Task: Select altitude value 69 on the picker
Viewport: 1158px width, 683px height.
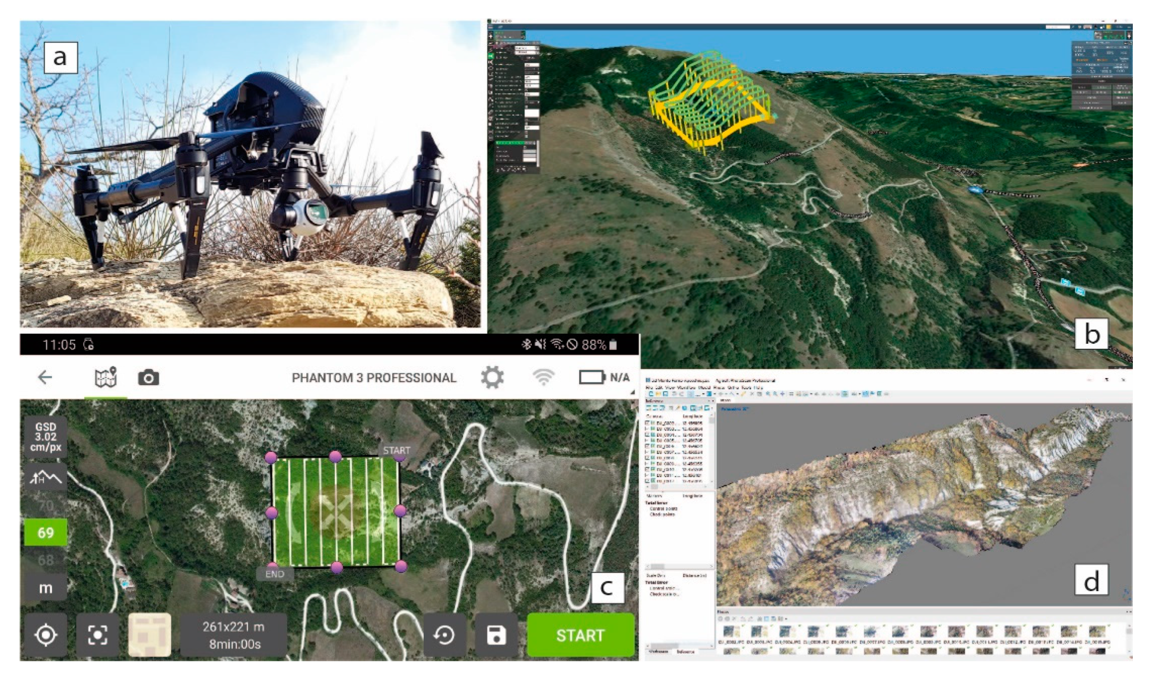Action: pos(45,532)
